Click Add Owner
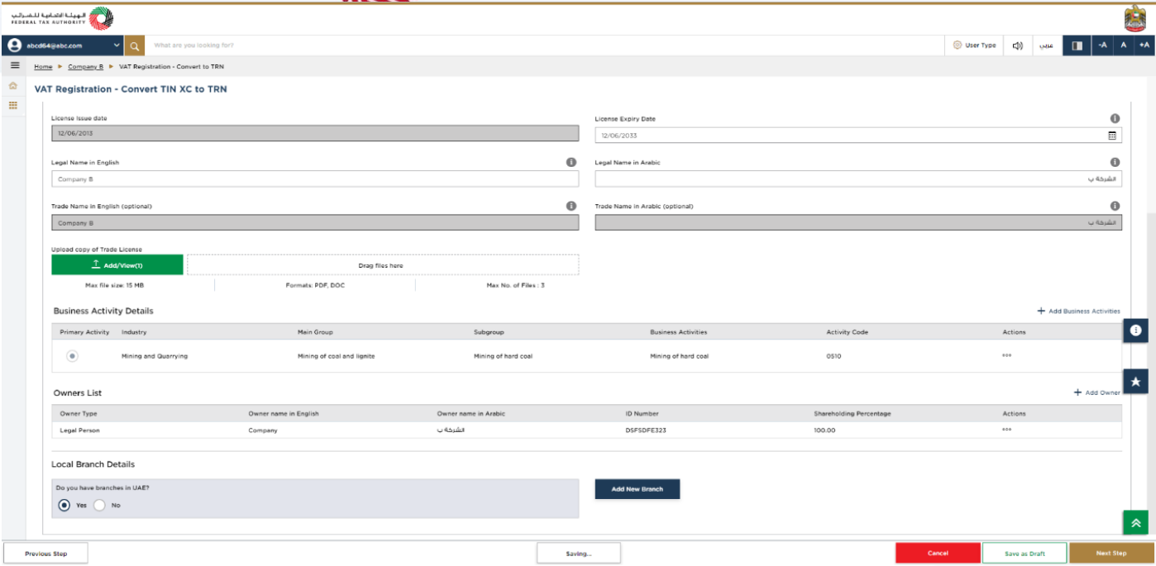This screenshot has height=566, width=1156. tap(1097, 392)
